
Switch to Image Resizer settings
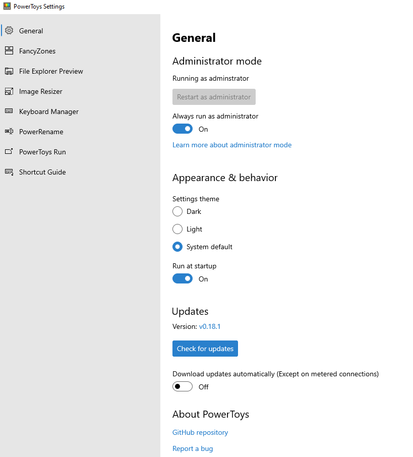[x=80, y=91]
